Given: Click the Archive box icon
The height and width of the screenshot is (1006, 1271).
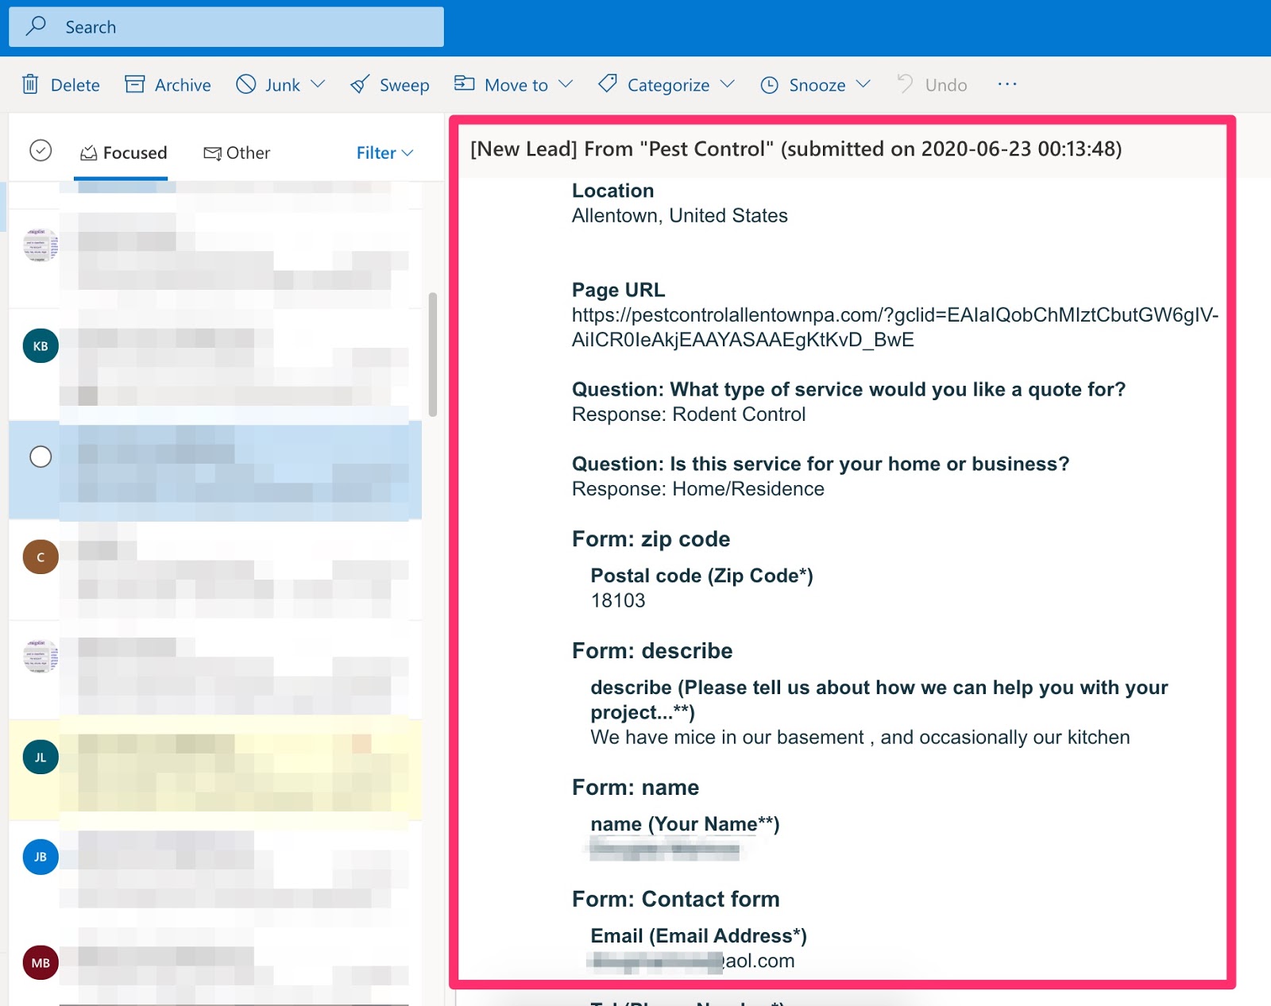Looking at the screenshot, I should [x=135, y=84].
